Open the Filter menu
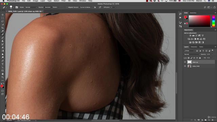Viewport: 217px width, 122px height. [63, 1]
